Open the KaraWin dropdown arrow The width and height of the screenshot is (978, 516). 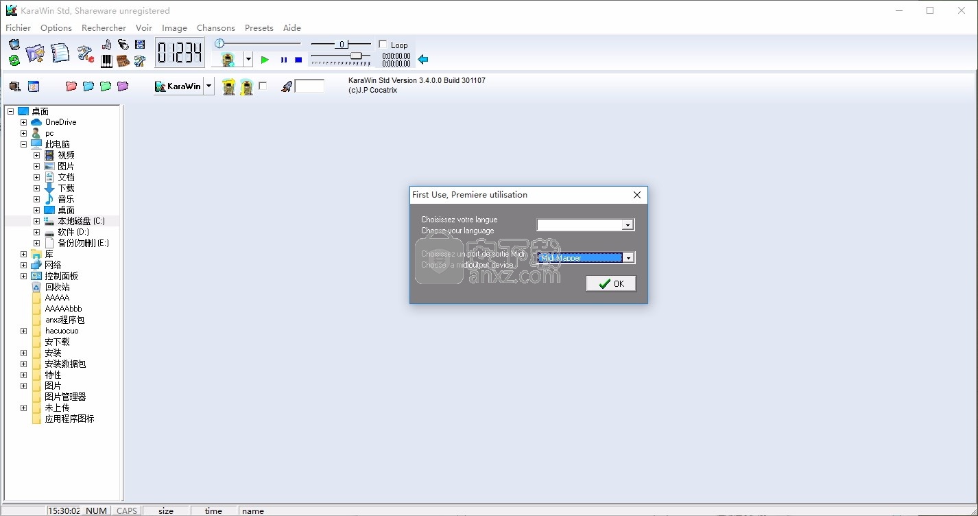(x=209, y=86)
